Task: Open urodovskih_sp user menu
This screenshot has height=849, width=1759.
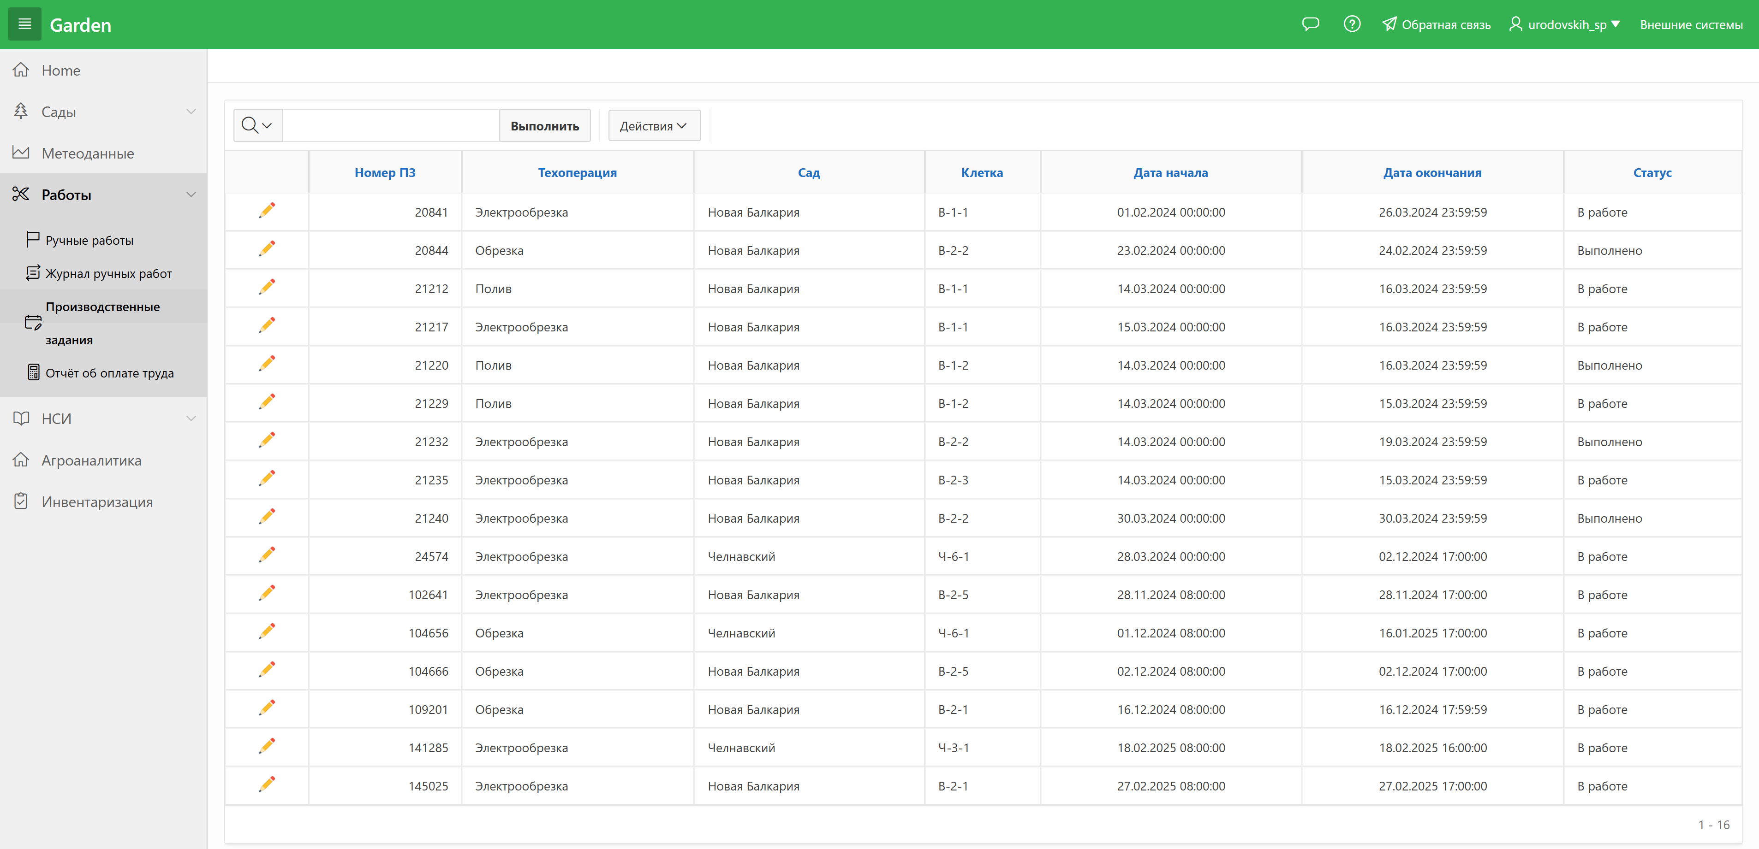Action: point(1564,24)
